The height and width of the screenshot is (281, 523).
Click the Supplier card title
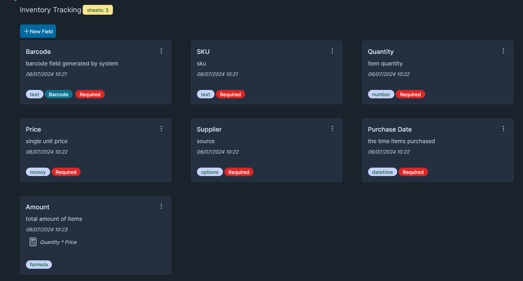pyautogui.click(x=209, y=129)
